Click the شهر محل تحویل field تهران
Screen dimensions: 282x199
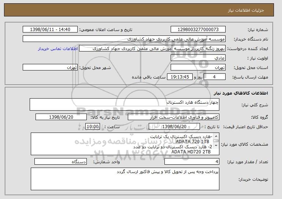point(50,68)
